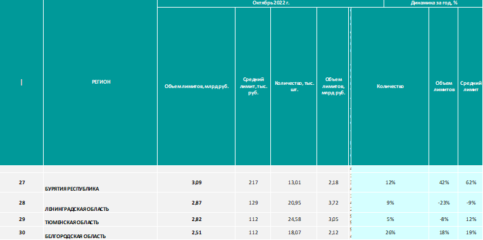Click the value 3,05 in Тюменская row
This screenshot has height=240, width=483.
coord(333,219)
